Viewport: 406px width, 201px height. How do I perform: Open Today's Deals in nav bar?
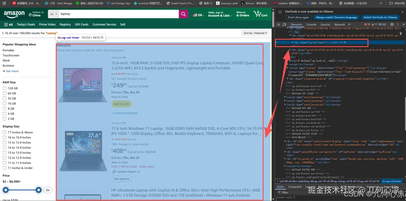[26, 24]
